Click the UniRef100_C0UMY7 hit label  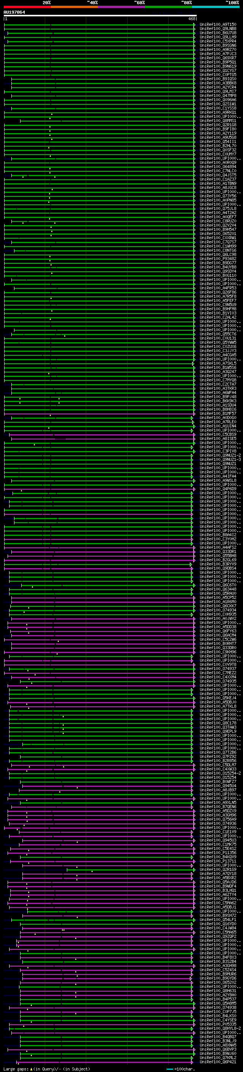pos(218,154)
